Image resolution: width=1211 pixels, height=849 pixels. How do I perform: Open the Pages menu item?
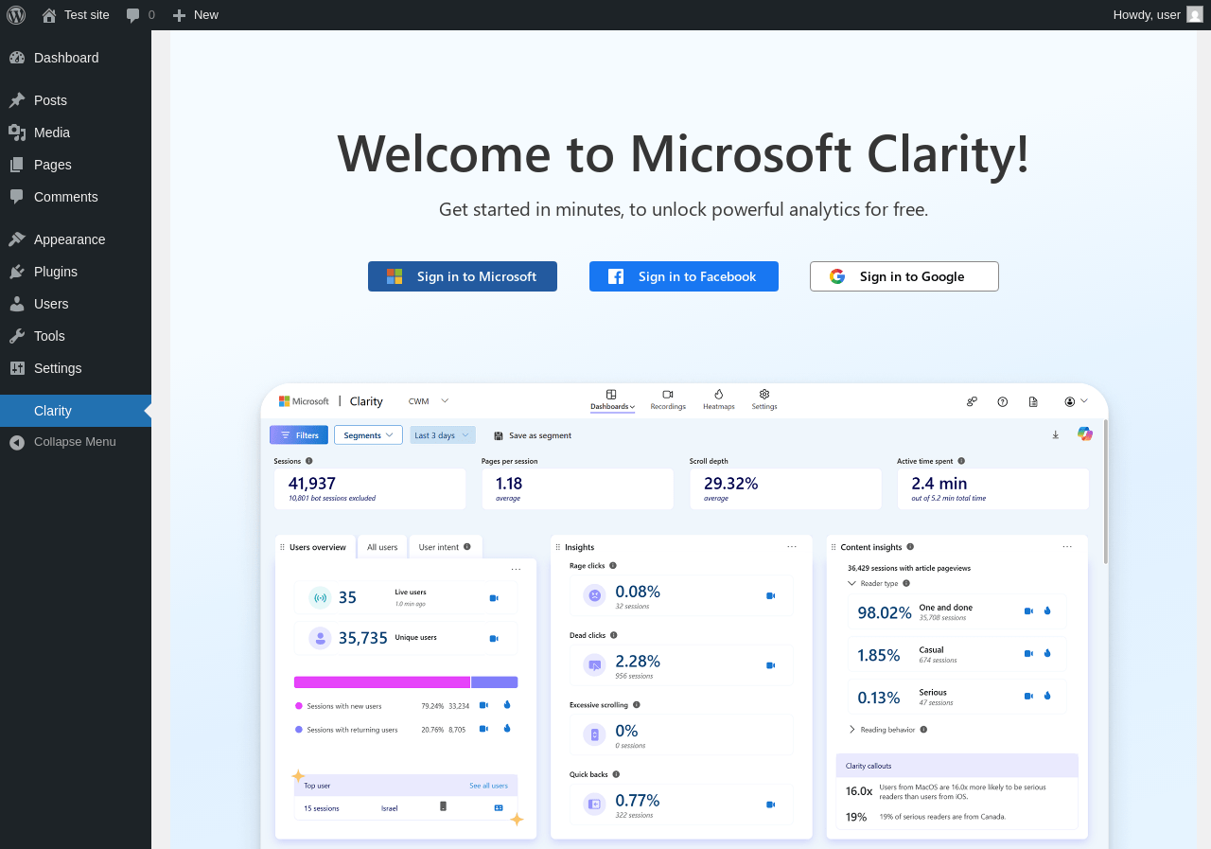52,165
